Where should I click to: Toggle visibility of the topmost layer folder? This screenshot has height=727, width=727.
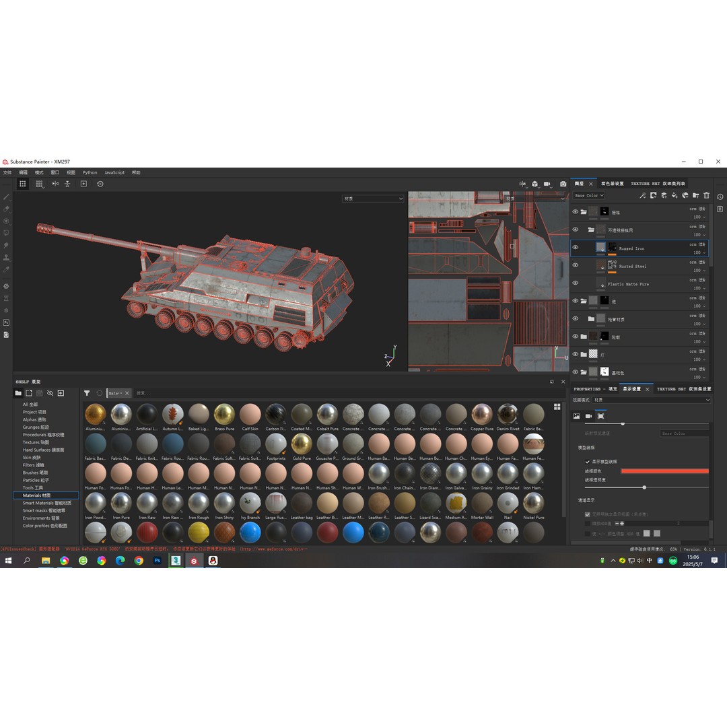click(576, 212)
